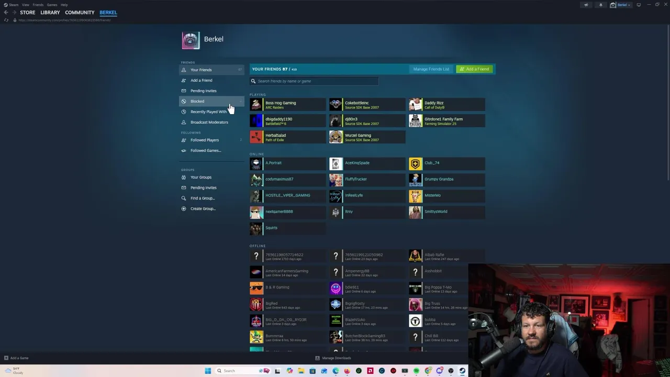Open Grumpy Grandpa's friend entry
The image size is (670, 377).
pyautogui.click(x=446, y=181)
